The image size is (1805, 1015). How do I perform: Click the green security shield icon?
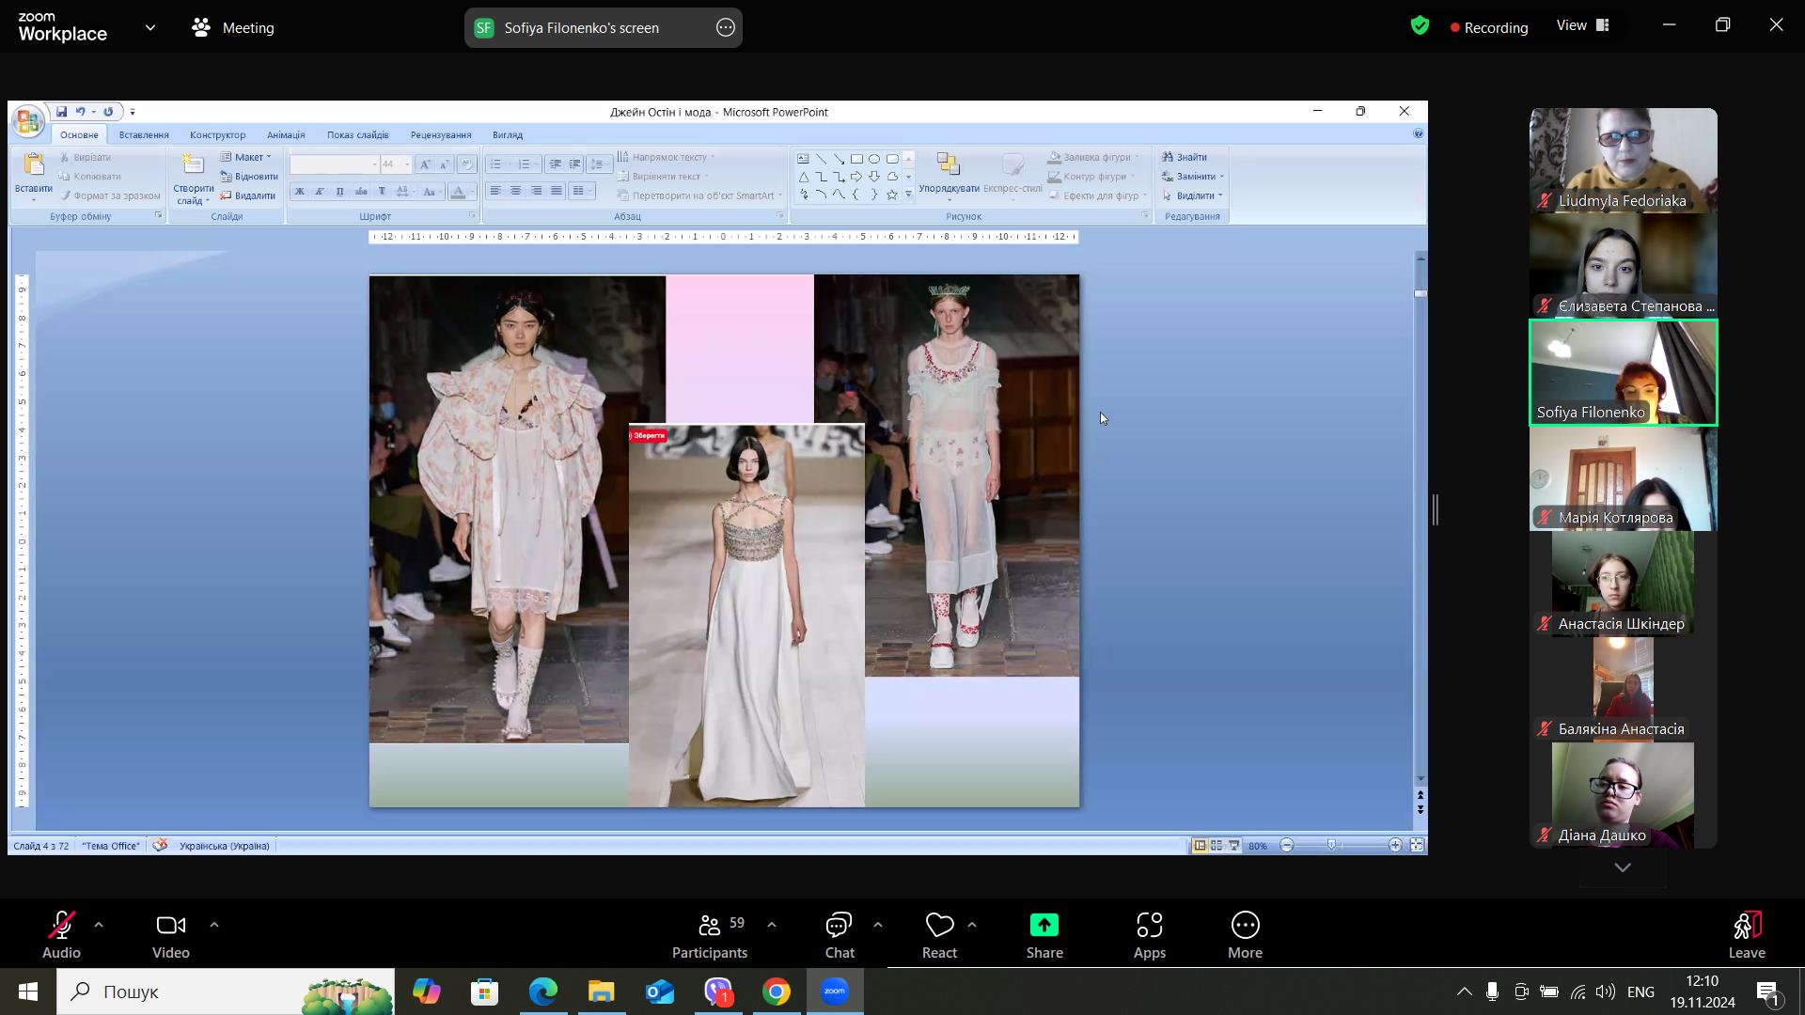coord(1420,26)
